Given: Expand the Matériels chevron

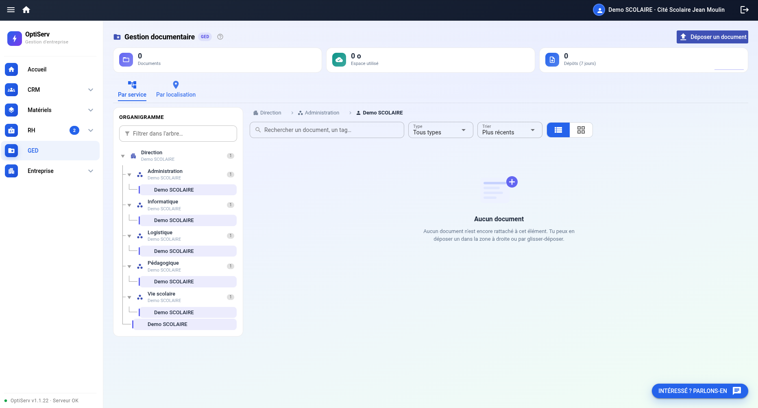Looking at the screenshot, I should pos(91,110).
